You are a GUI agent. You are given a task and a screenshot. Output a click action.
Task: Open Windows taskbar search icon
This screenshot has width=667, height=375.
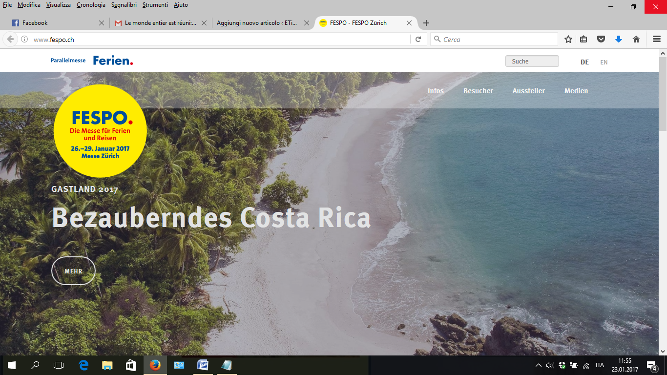(x=35, y=365)
